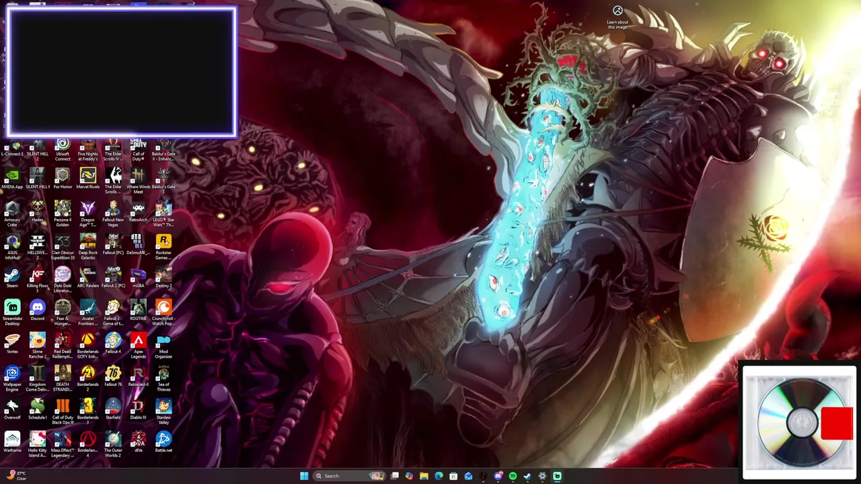Open the Overwolf shortcut
This screenshot has height=484, width=861.
(12, 410)
